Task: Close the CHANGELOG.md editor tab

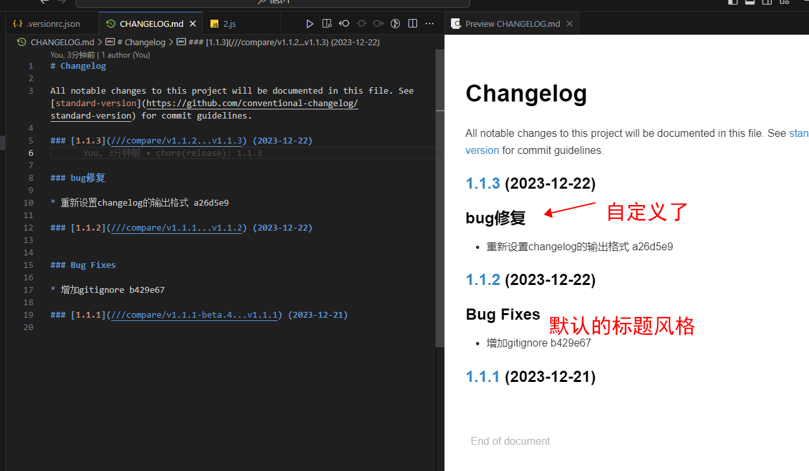Action: pyautogui.click(x=193, y=24)
